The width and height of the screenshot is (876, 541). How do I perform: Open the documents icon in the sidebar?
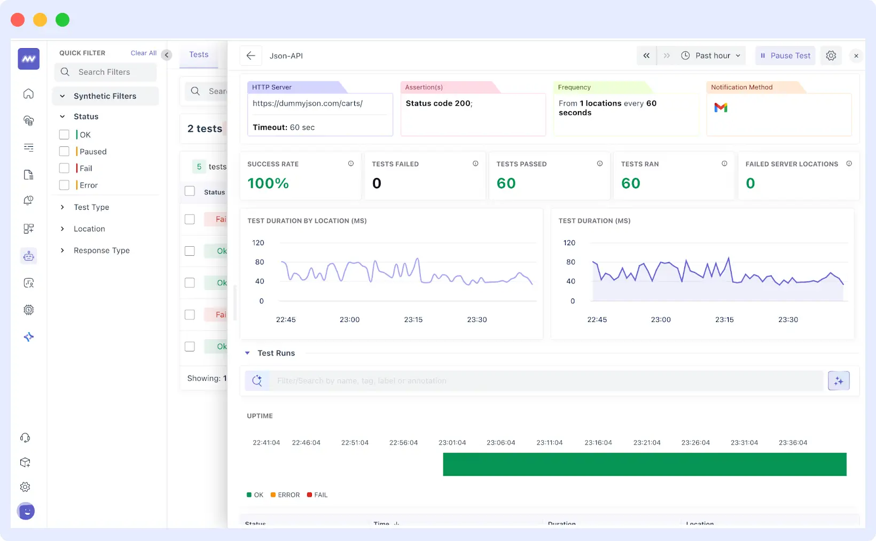click(28, 174)
